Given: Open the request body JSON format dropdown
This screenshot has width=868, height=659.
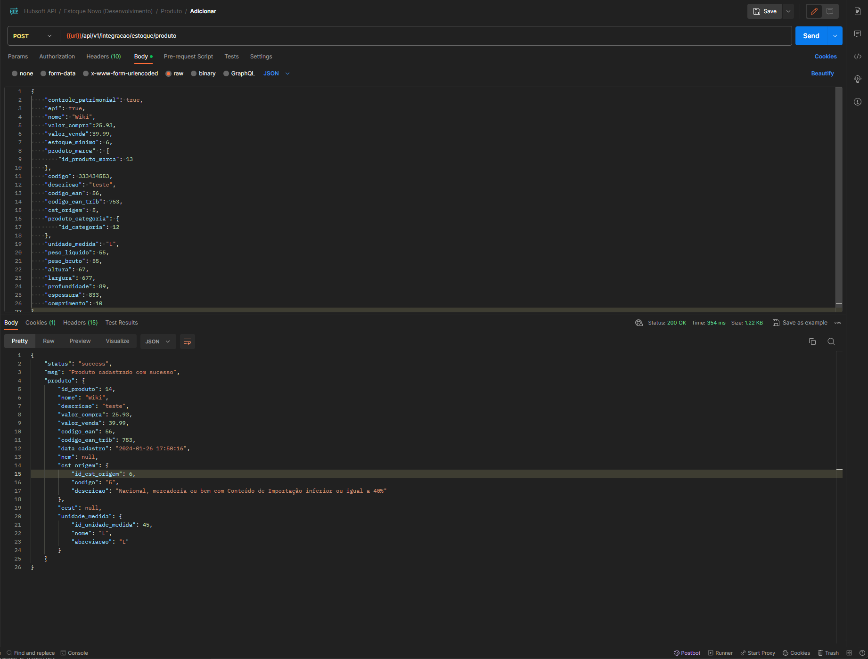Looking at the screenshot, I should (277, 73).
